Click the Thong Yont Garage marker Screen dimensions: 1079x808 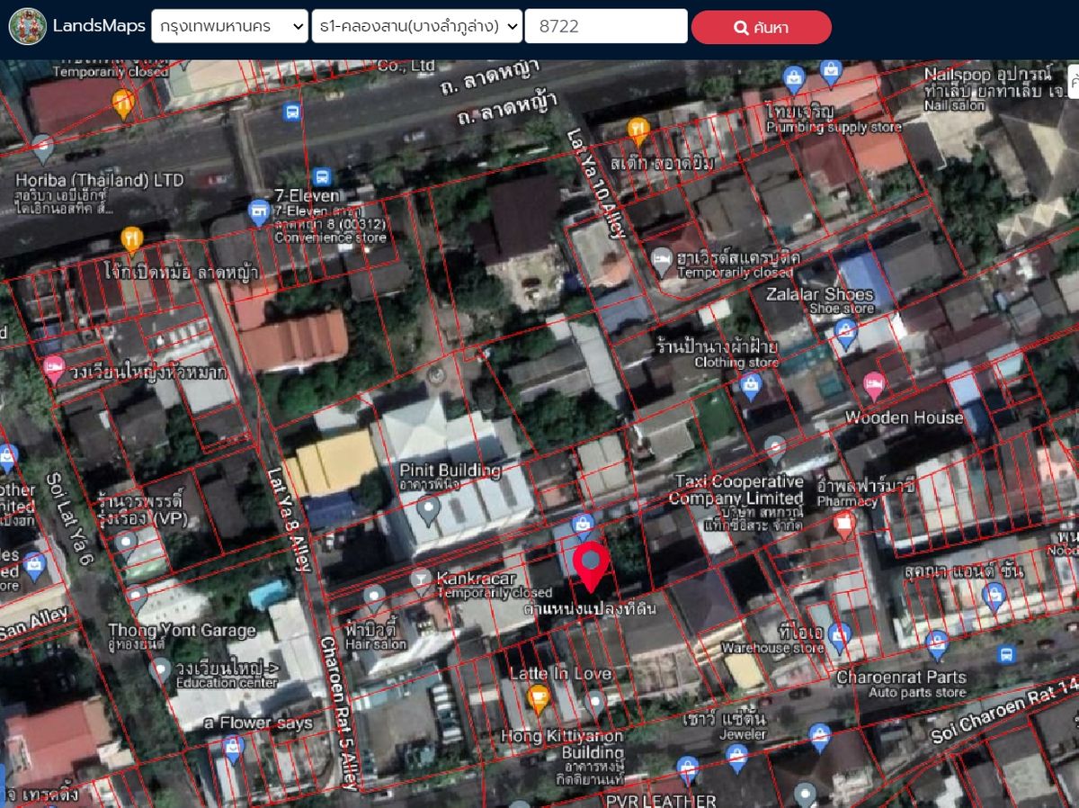(x=136, y=599)
